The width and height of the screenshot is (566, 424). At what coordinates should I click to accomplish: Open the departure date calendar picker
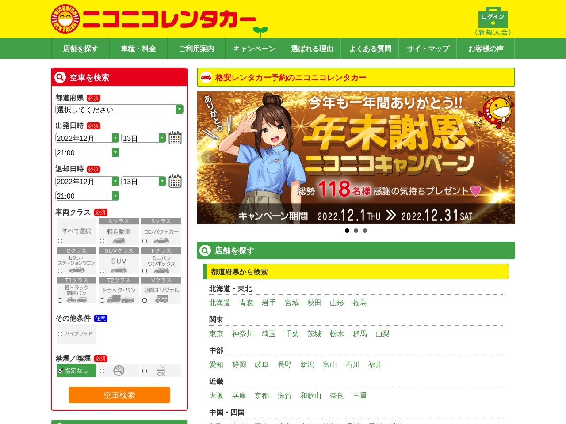175,138
